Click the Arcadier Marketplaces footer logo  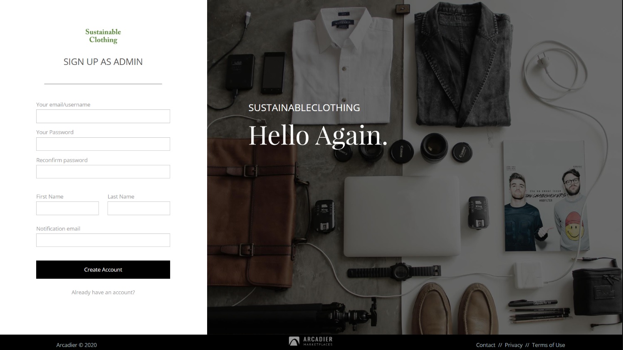pyautogui.click(x=311, y=342)
